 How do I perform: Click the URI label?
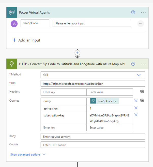(13, 83)
